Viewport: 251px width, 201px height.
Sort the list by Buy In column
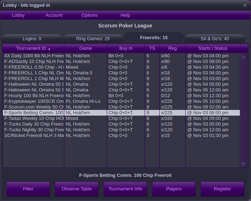126,49
